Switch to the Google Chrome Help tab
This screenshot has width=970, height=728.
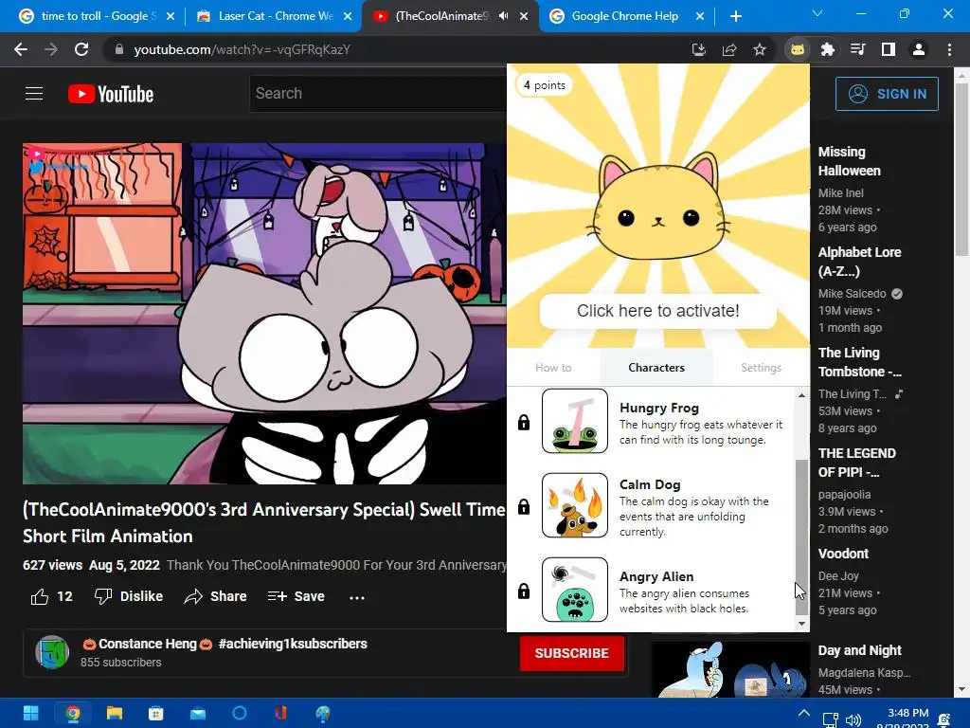(x=625, y=16)
